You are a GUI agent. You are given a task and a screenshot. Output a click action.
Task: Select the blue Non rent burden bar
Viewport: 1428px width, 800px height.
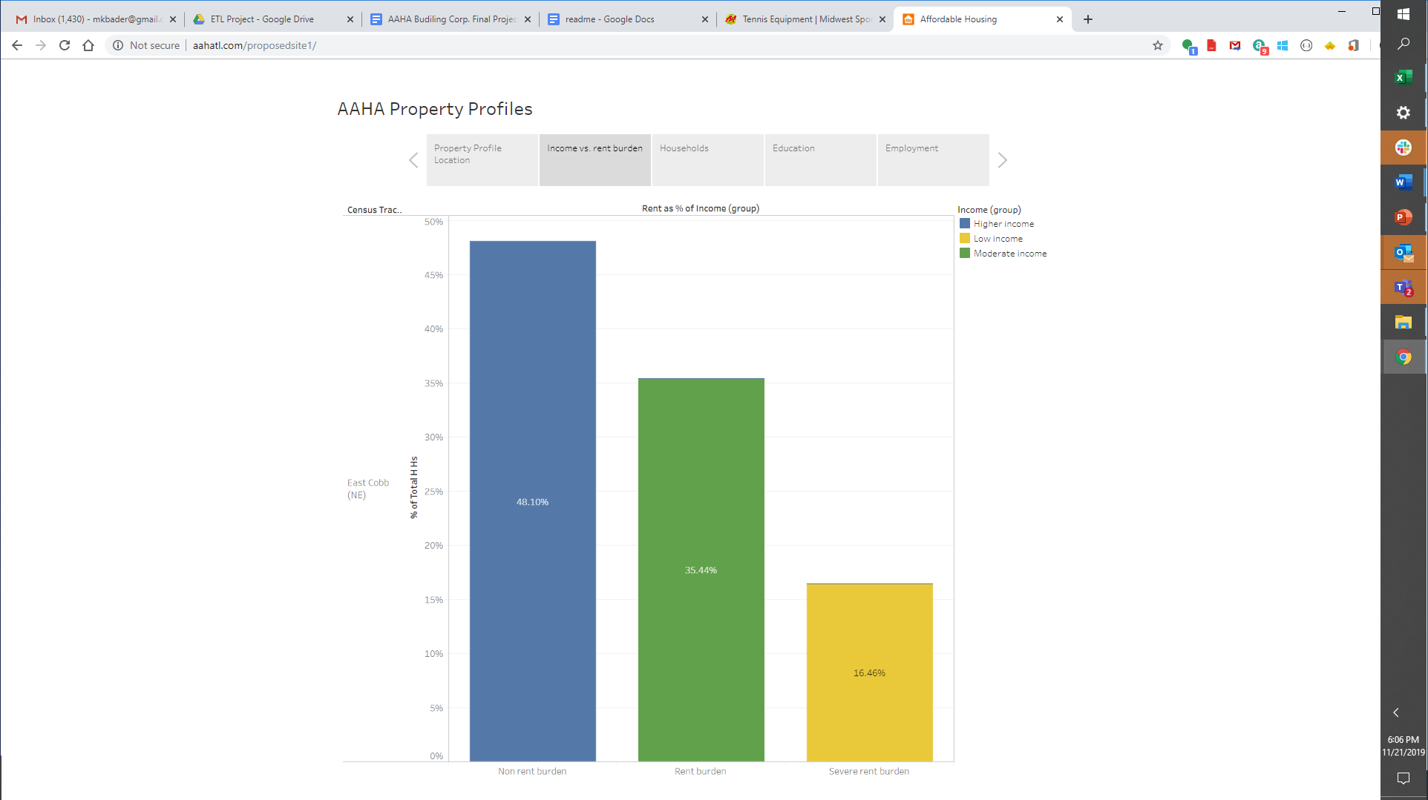[x=533, y=501]
